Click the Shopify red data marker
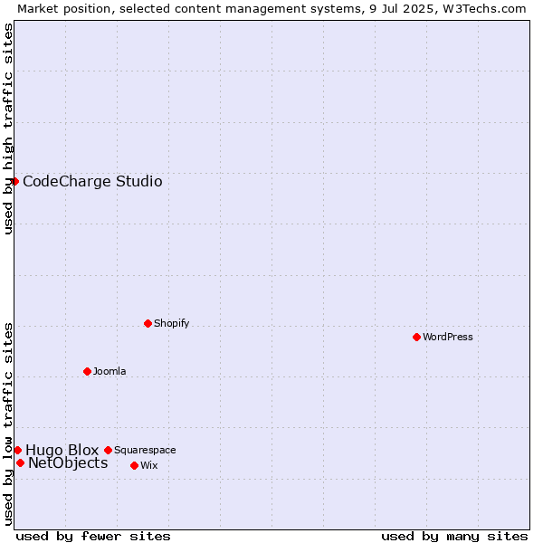 (148, 323)
